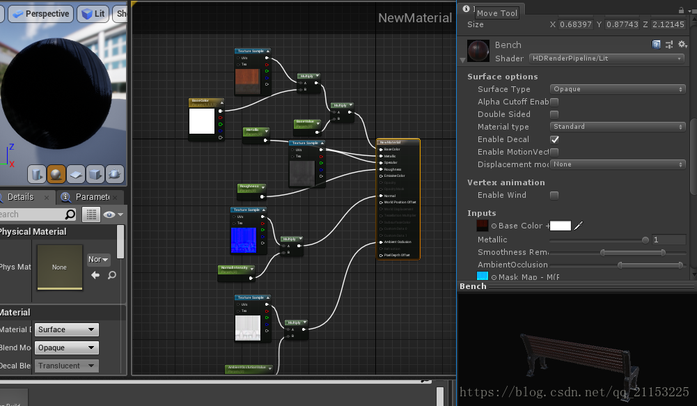
Task: Pick color with Base Color eyedropper
Action: pyautogui.click(x=578, y=226)
